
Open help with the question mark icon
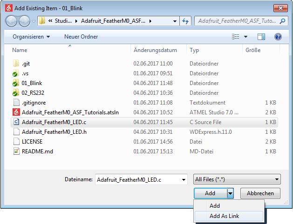[x=278, y=37]
